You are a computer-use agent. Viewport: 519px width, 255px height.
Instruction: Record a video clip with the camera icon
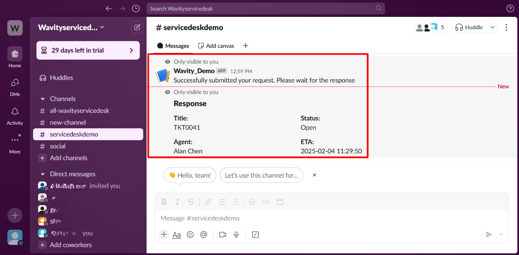(x=223, y=235)
